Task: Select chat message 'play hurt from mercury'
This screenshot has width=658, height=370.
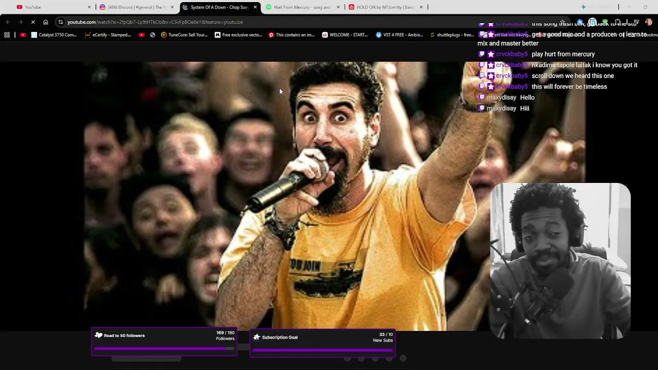Action: [563, 54]
